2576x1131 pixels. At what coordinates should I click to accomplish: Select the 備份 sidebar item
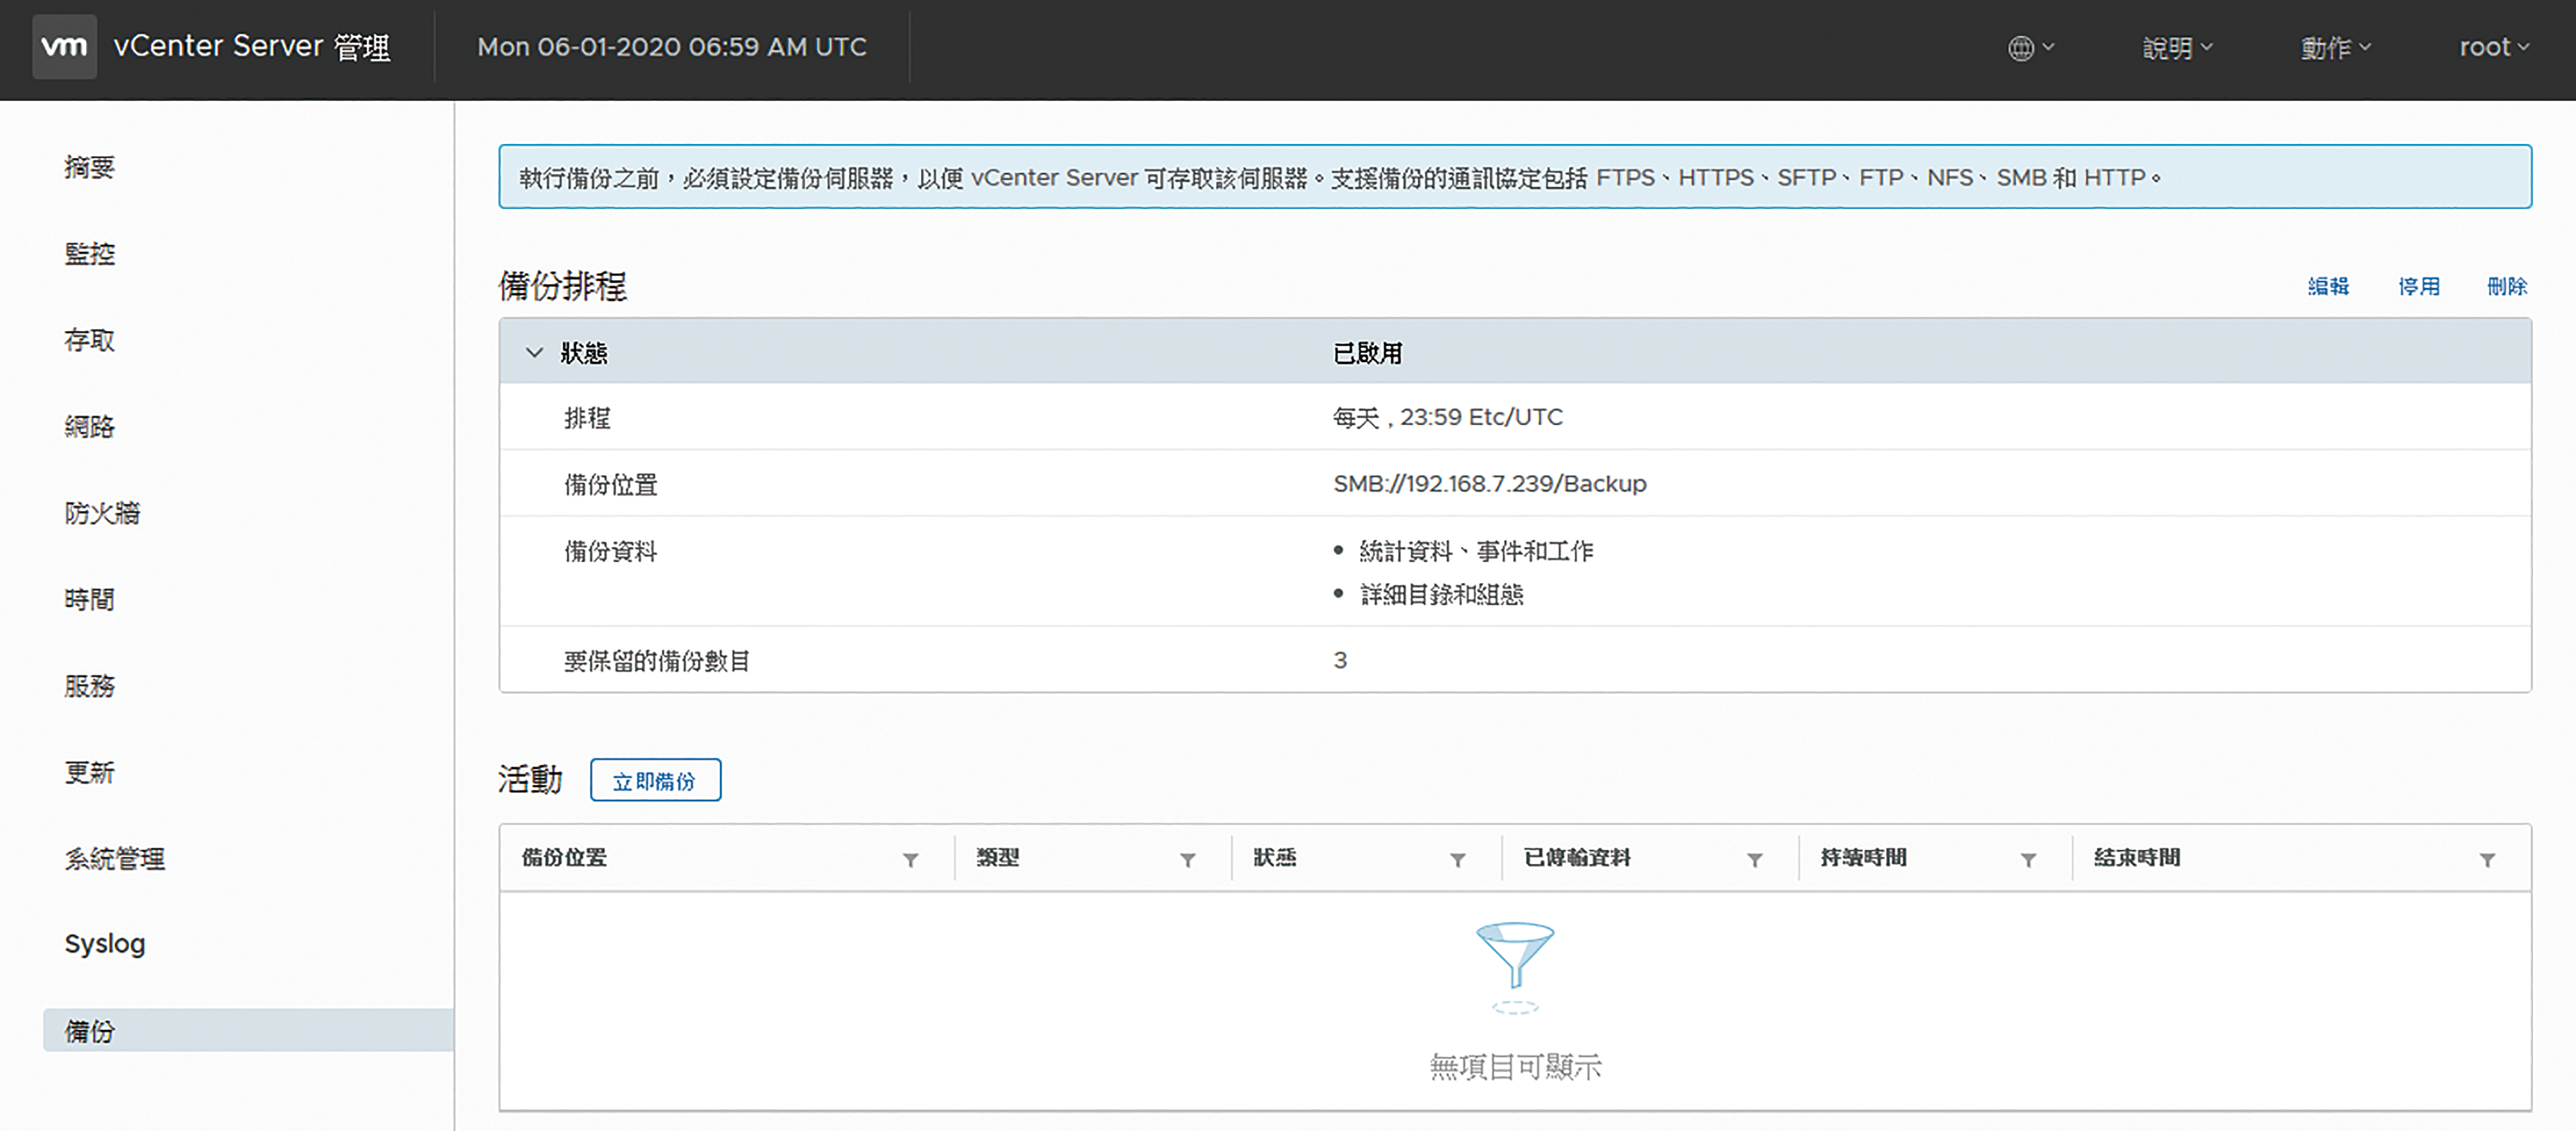point(248,1030)
